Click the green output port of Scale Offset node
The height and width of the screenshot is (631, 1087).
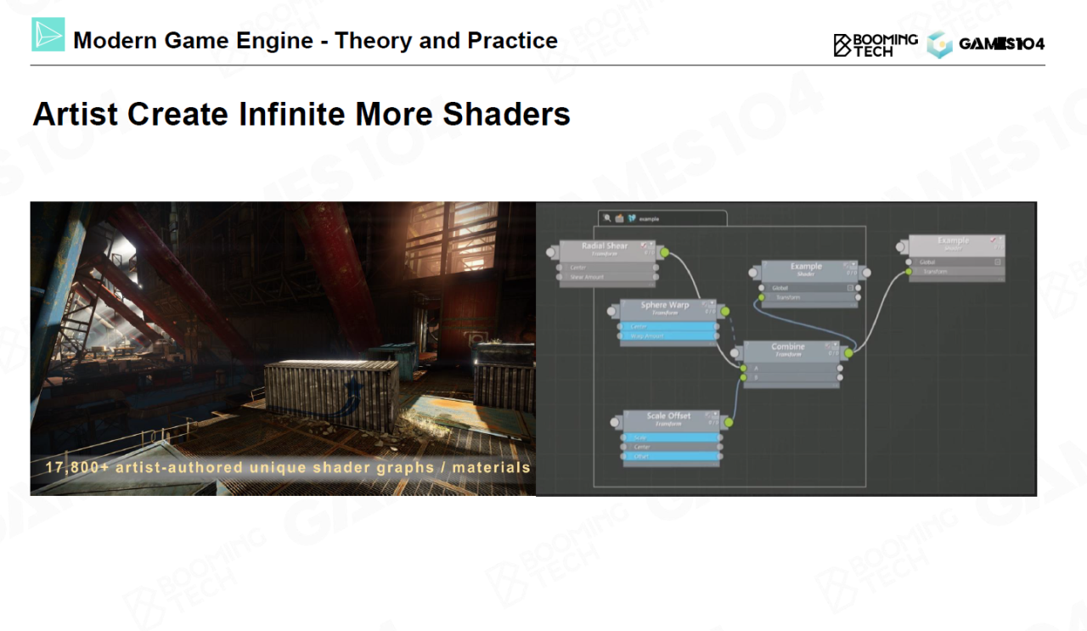(728, 422)
